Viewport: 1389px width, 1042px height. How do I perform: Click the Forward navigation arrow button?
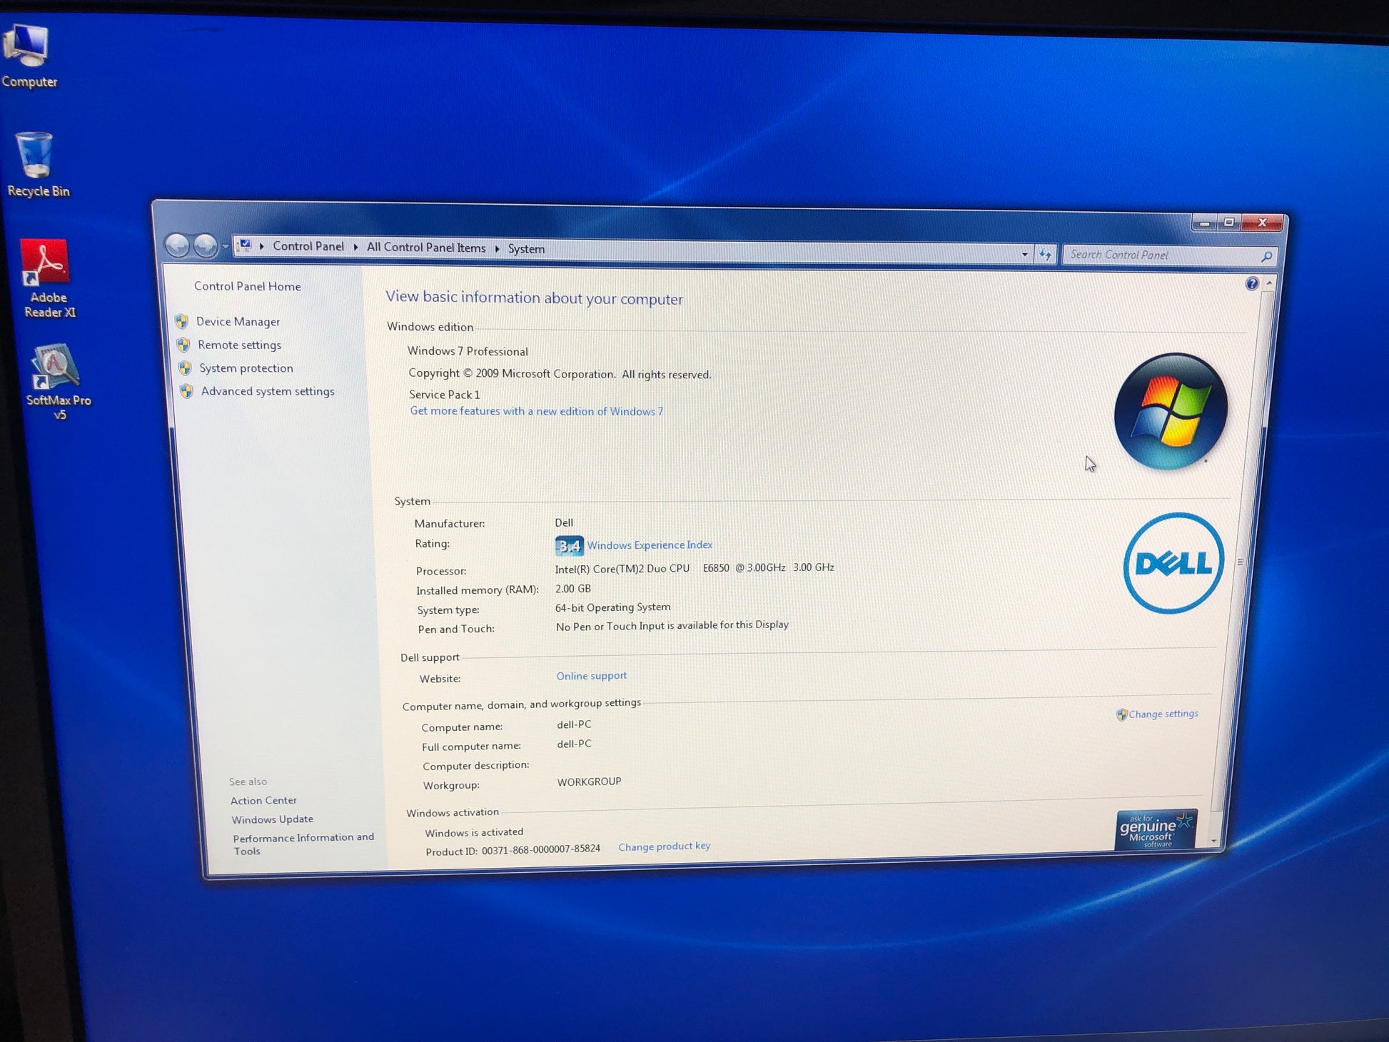tap(206, 246)
